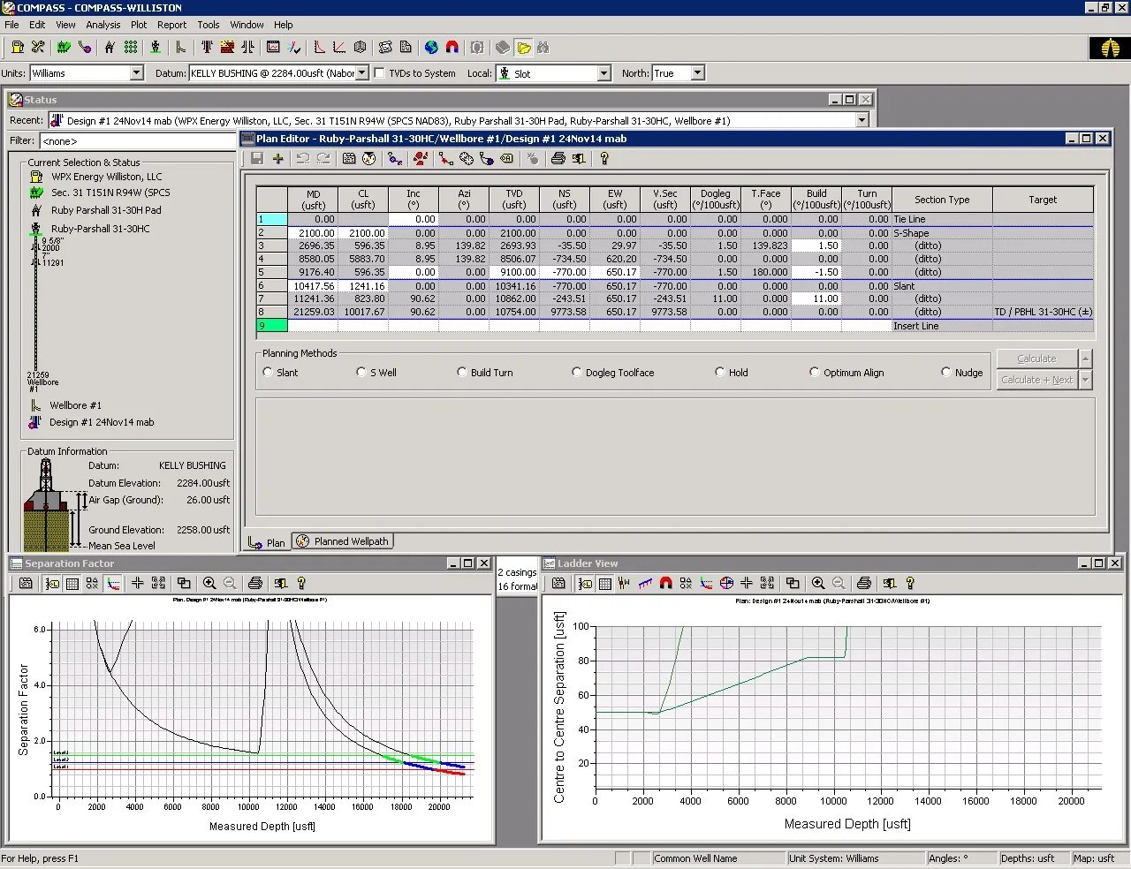Open the Tools menu
Viewport: 1131px width, 869px height.
pyautogui.click(x=209, y=25)
